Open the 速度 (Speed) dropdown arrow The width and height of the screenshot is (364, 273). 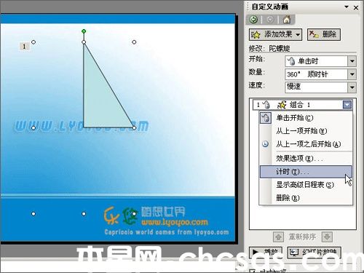(x=352, y=87)
